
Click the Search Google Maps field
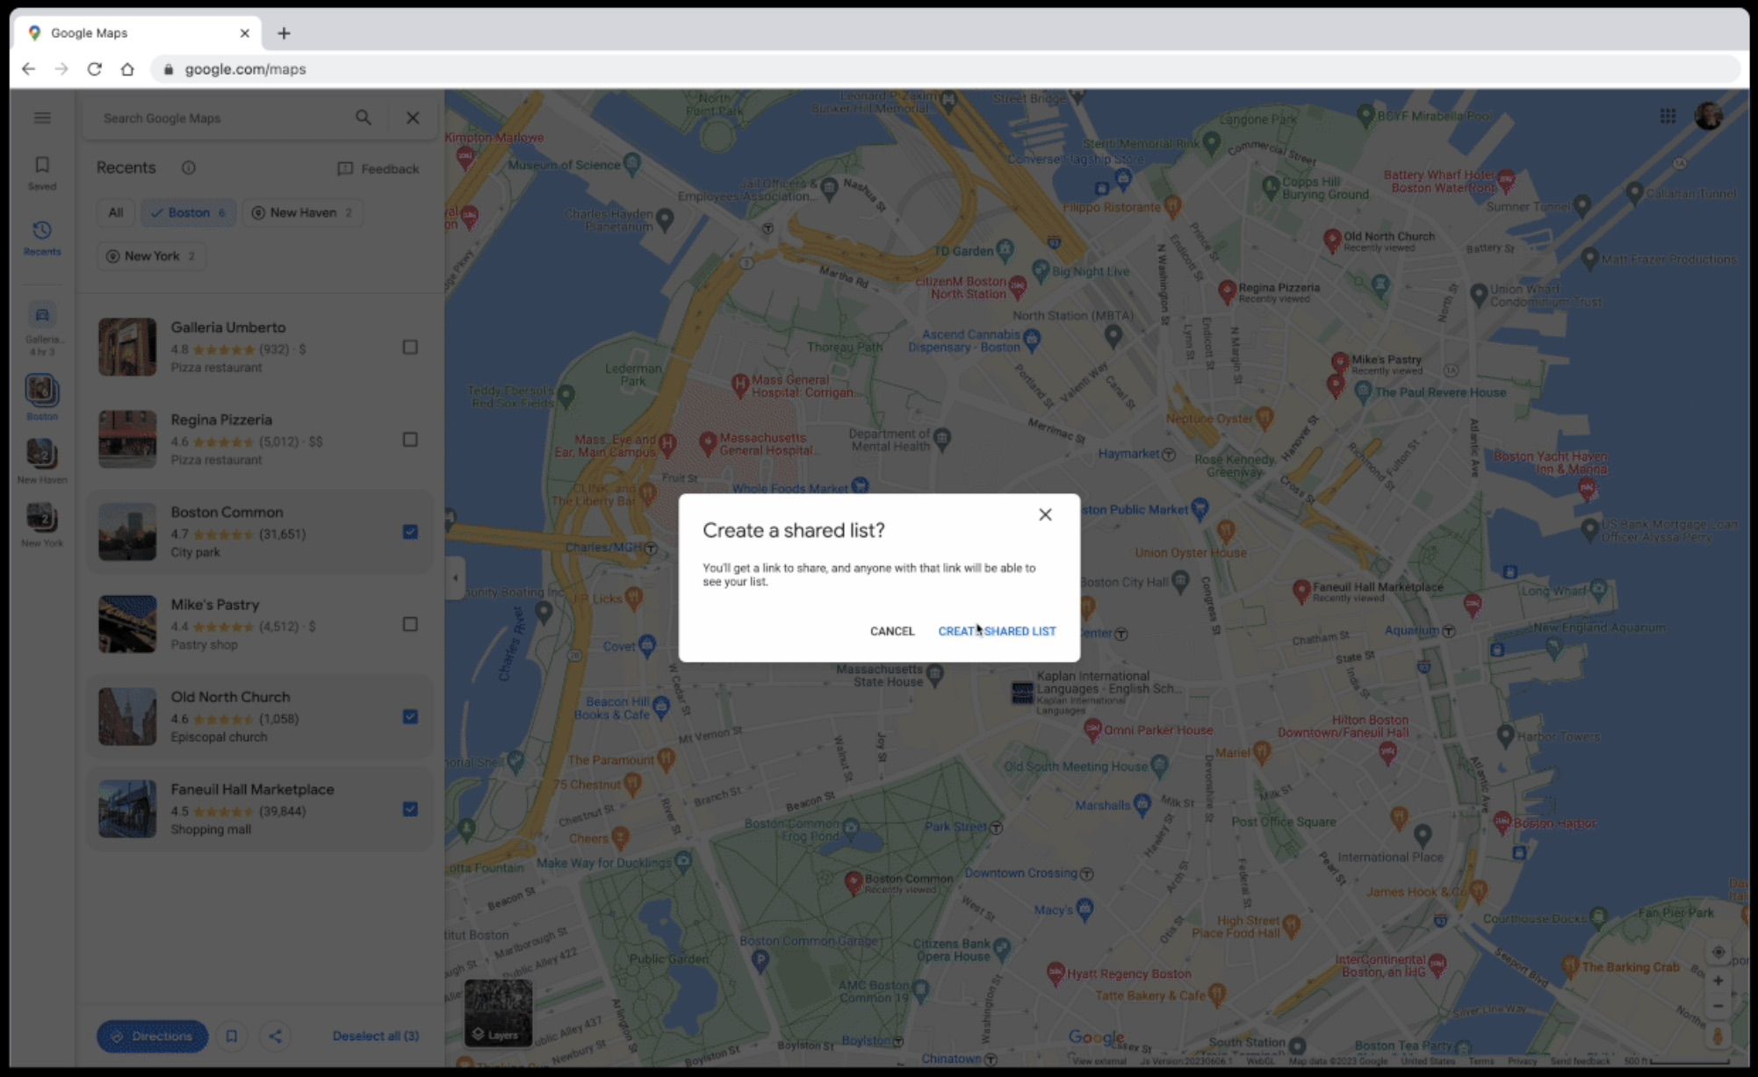coord(220,118)
